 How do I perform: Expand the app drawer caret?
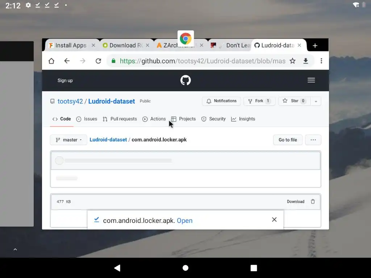point(15,249)
